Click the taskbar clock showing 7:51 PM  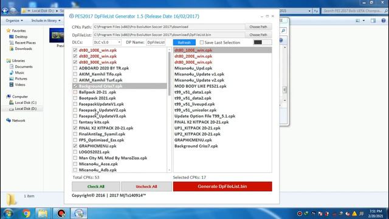pos(376,214)
